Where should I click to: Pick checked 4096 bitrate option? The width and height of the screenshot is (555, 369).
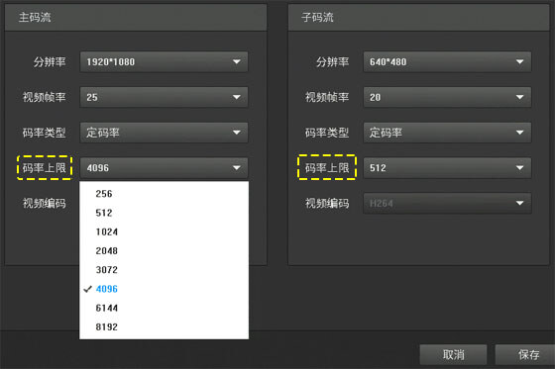(x=164, y=289)
